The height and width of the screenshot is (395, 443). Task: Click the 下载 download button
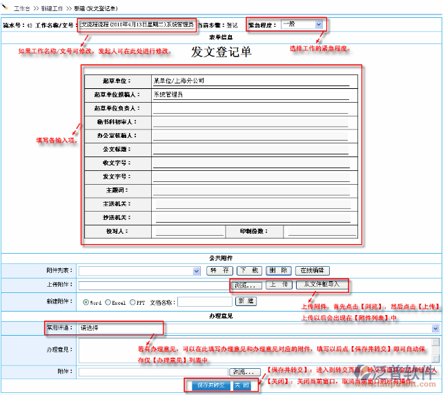[x=249, y=270]
